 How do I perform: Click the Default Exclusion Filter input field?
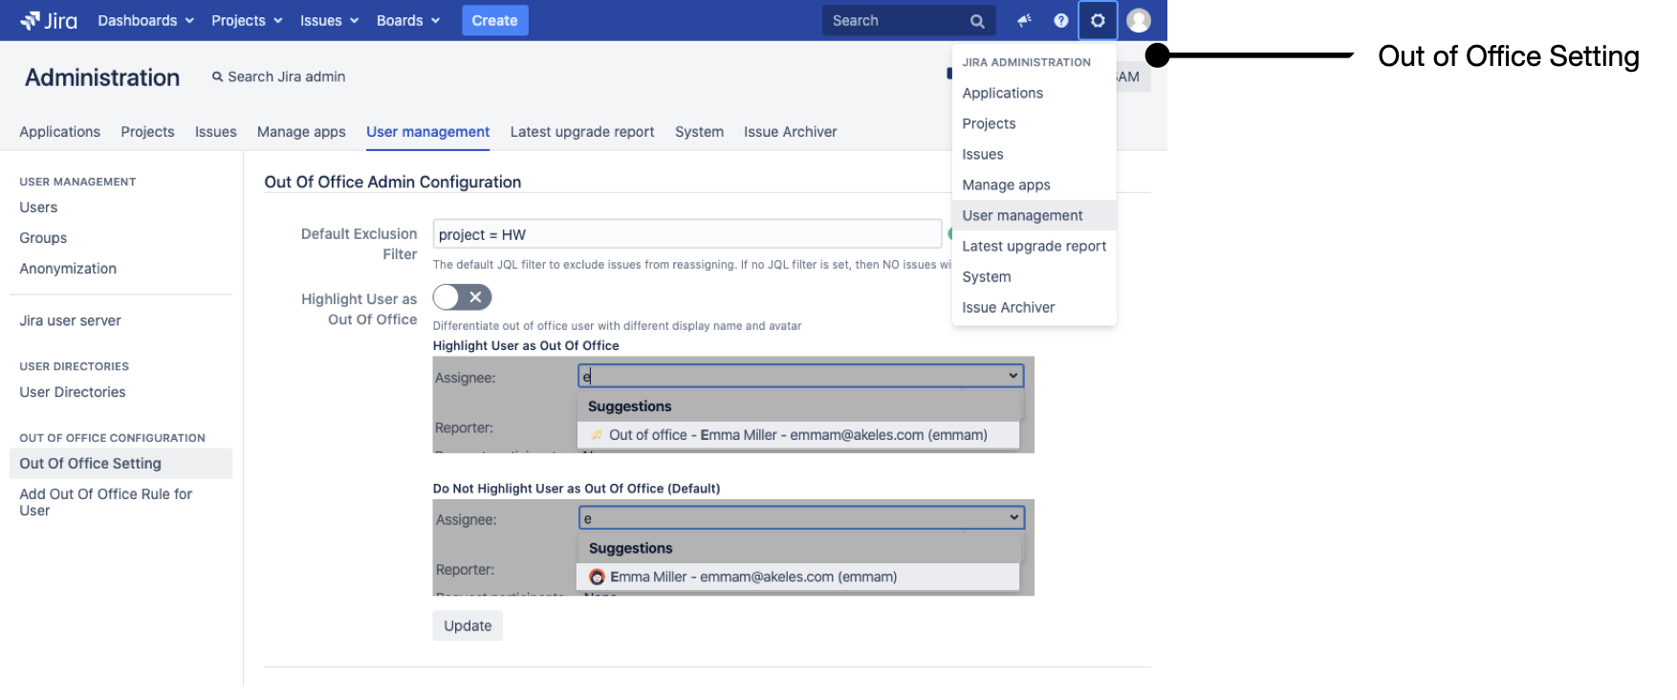[x=686, y=234]
